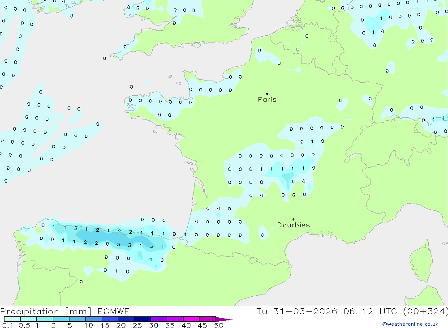Click the '15' legend scale label
The image size is (448, 328).
click(x=105, y=325)
